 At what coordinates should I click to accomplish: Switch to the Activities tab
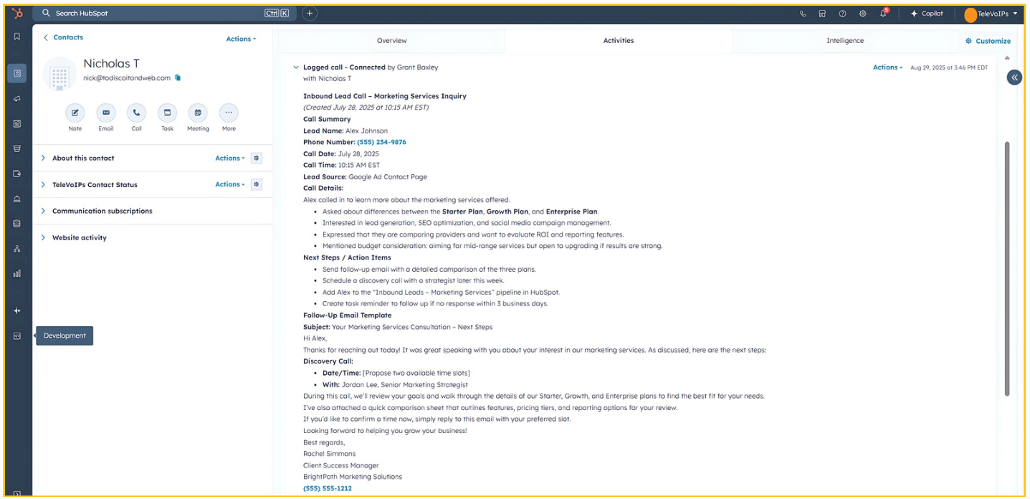pos(619,41)
